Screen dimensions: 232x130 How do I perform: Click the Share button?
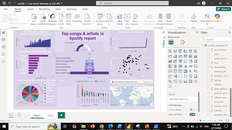(223, 9)
